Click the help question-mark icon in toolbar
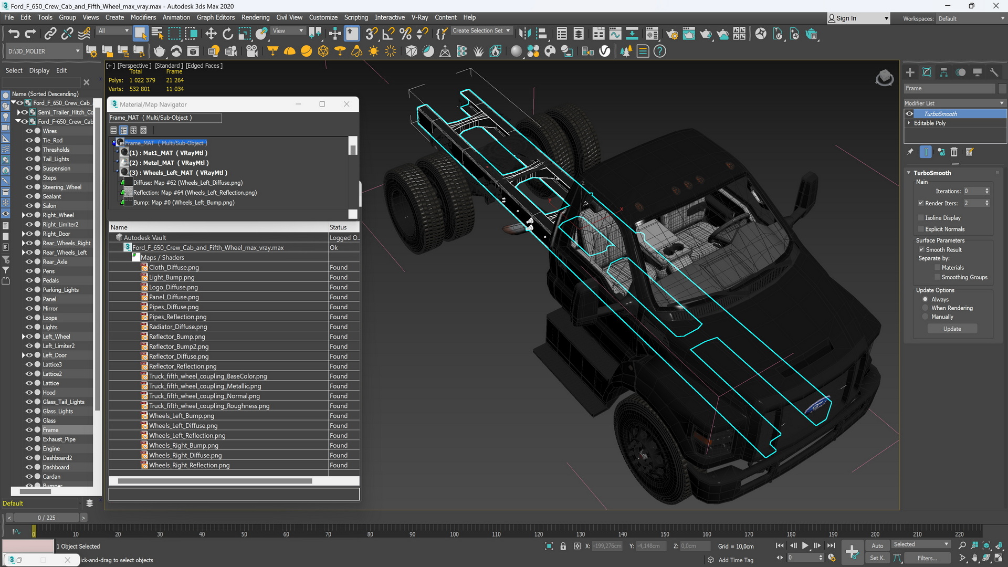This screenshot has height=567, width=1008. 660,51
